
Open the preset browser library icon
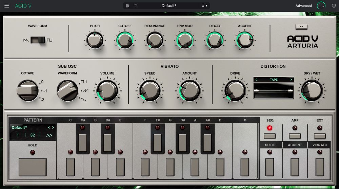tap(127, 6)
